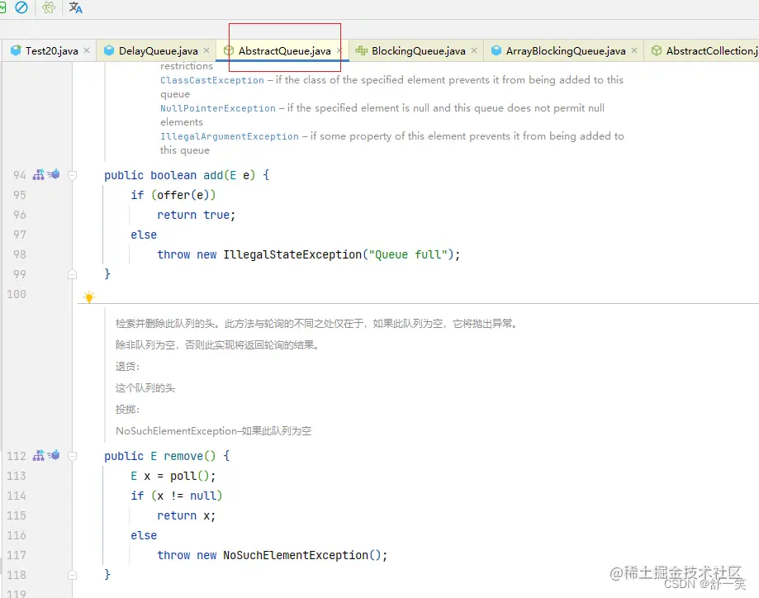The height and width of the screenshot is (598, 759).
Task: Click line number 96 in the gutter
Action: (19, 215)
